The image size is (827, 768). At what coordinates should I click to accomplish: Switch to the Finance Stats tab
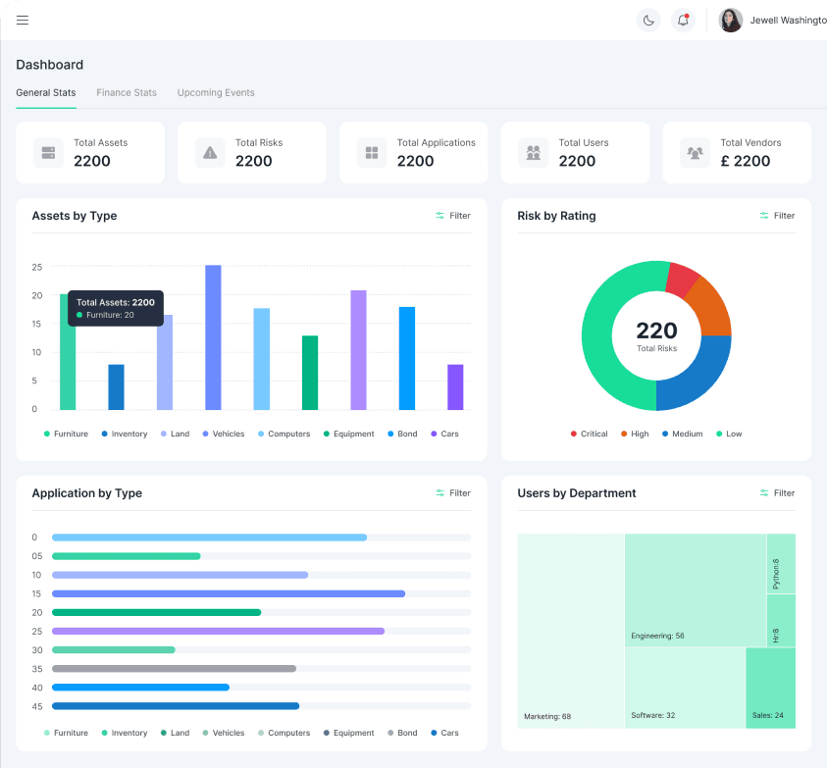(x=127, y=93)
